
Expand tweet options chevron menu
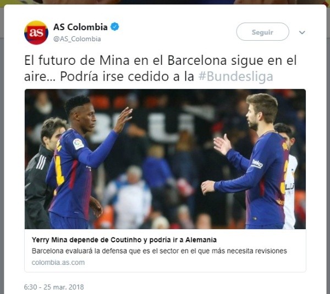pos(302,32)
